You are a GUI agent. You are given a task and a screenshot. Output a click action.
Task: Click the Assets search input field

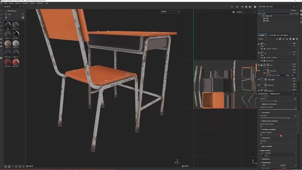click(15, 14)
